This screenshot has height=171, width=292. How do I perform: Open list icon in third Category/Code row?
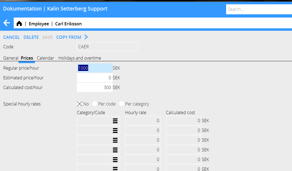[115, 140]
